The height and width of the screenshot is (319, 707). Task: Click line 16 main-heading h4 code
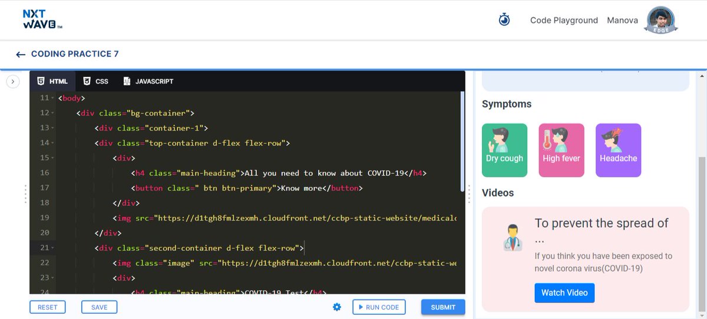(x=278, y=173)
